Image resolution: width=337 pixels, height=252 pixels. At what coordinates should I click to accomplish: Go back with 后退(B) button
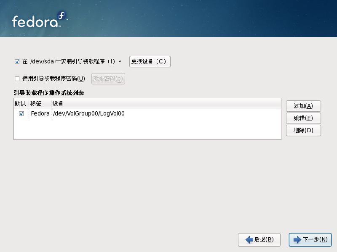click(x=259, y=239)
